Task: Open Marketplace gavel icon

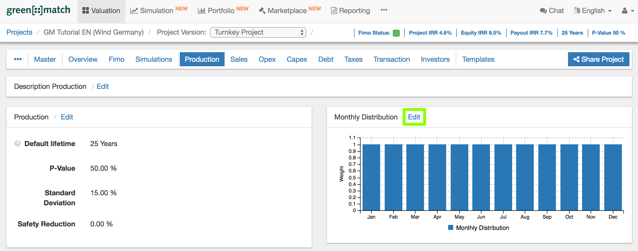Action: pos(262,11)
